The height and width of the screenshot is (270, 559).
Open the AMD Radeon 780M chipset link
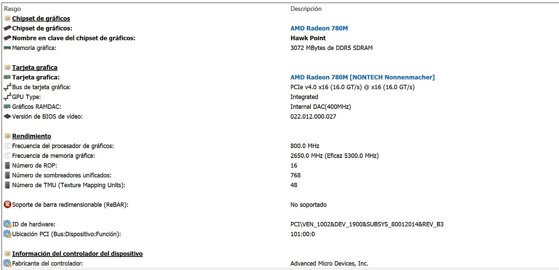pyautogui.click(x=319, y=28)
